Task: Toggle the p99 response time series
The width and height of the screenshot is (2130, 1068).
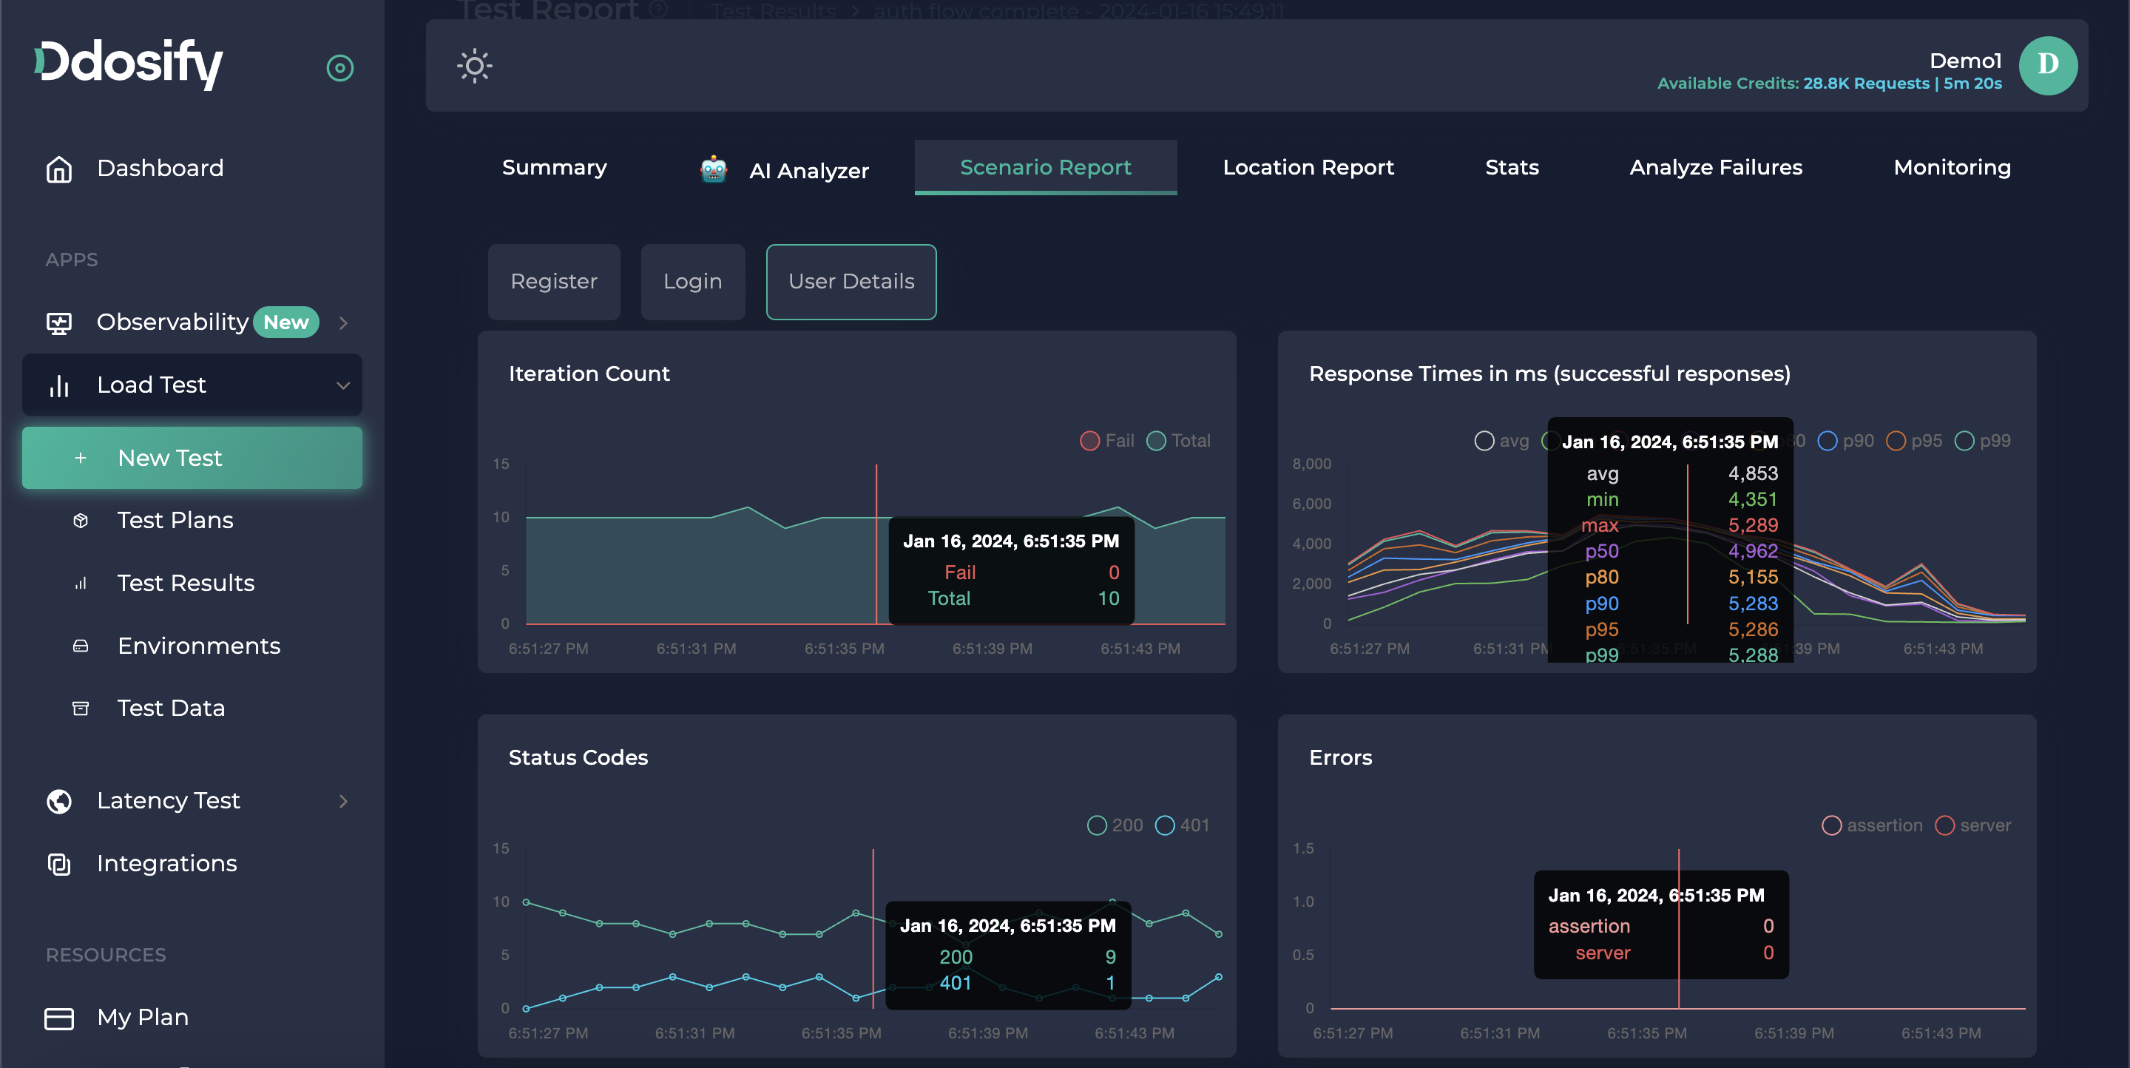Action: click(1964, 441)
